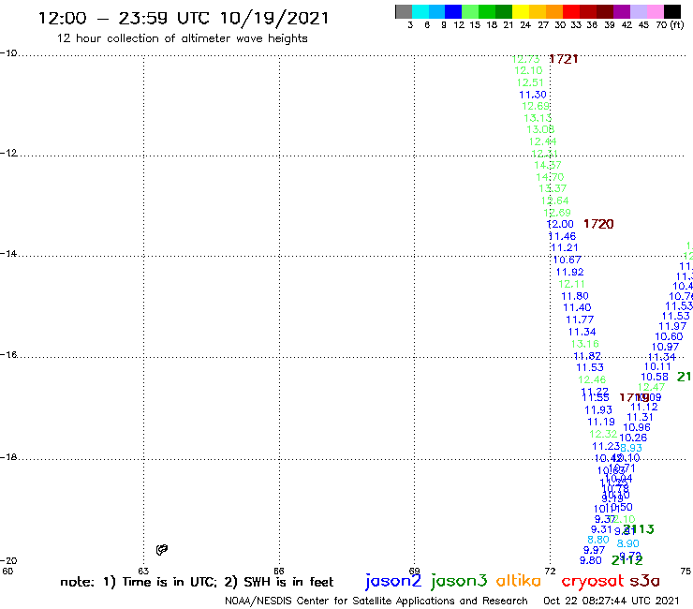Click the subtitle '12 hour collection of altimeter wave heights'
693x609 pixels.
[182, 38]
